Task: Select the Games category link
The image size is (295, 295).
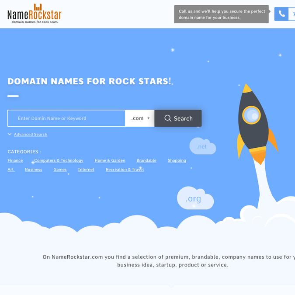Action: [x=60, y=170]
